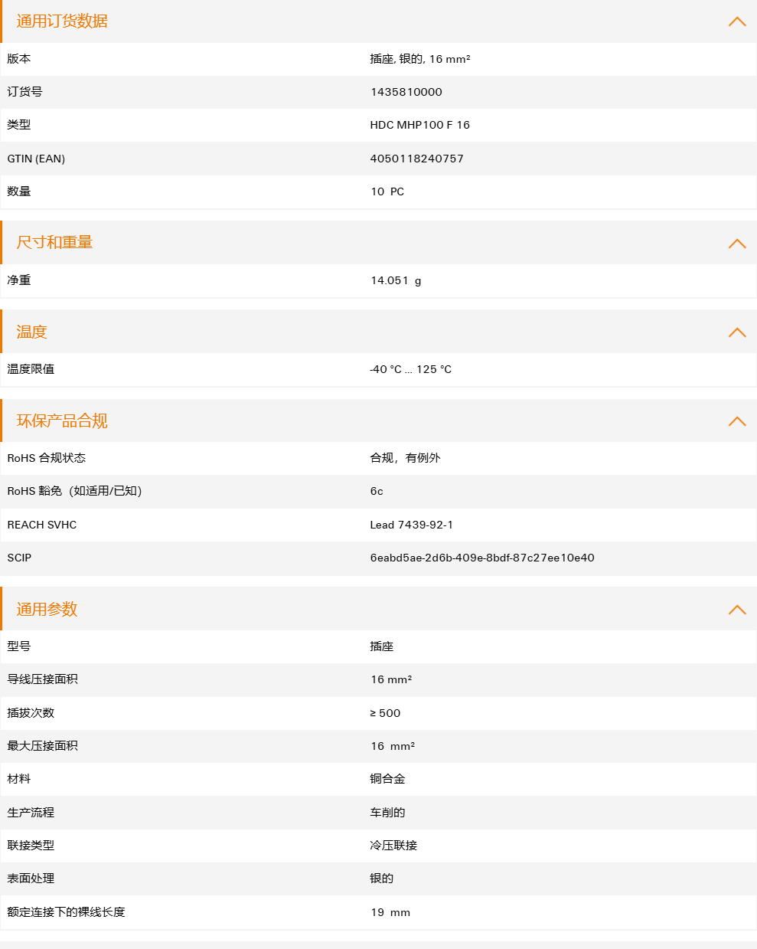Collapse the 通用参数 section chevron

(737, 610)
